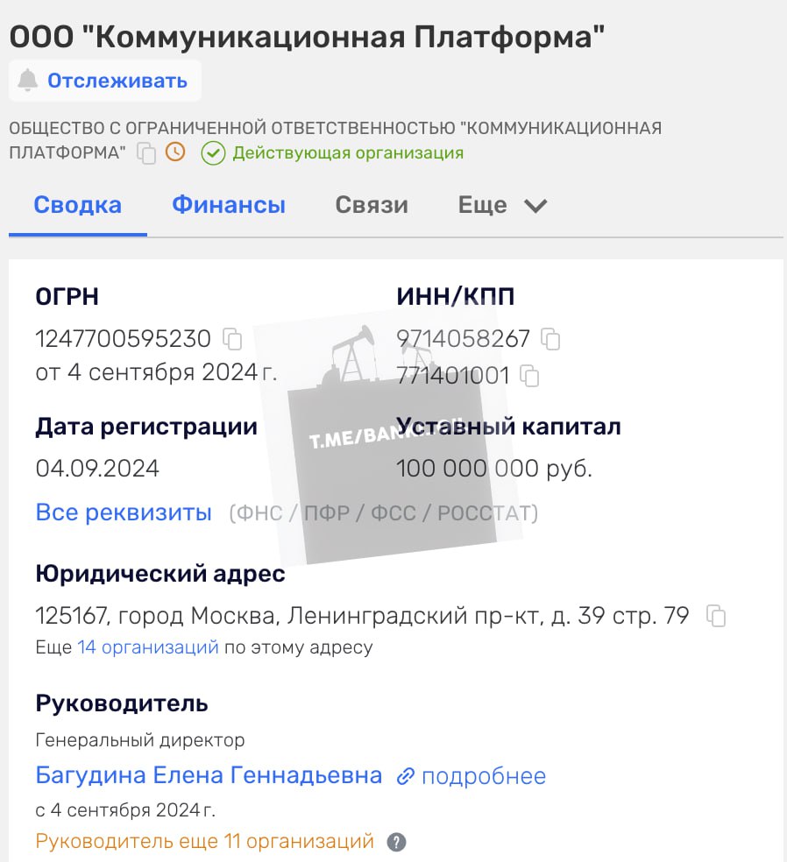Copy the legal address
This screenshot has height=862, width=787.
716,616
